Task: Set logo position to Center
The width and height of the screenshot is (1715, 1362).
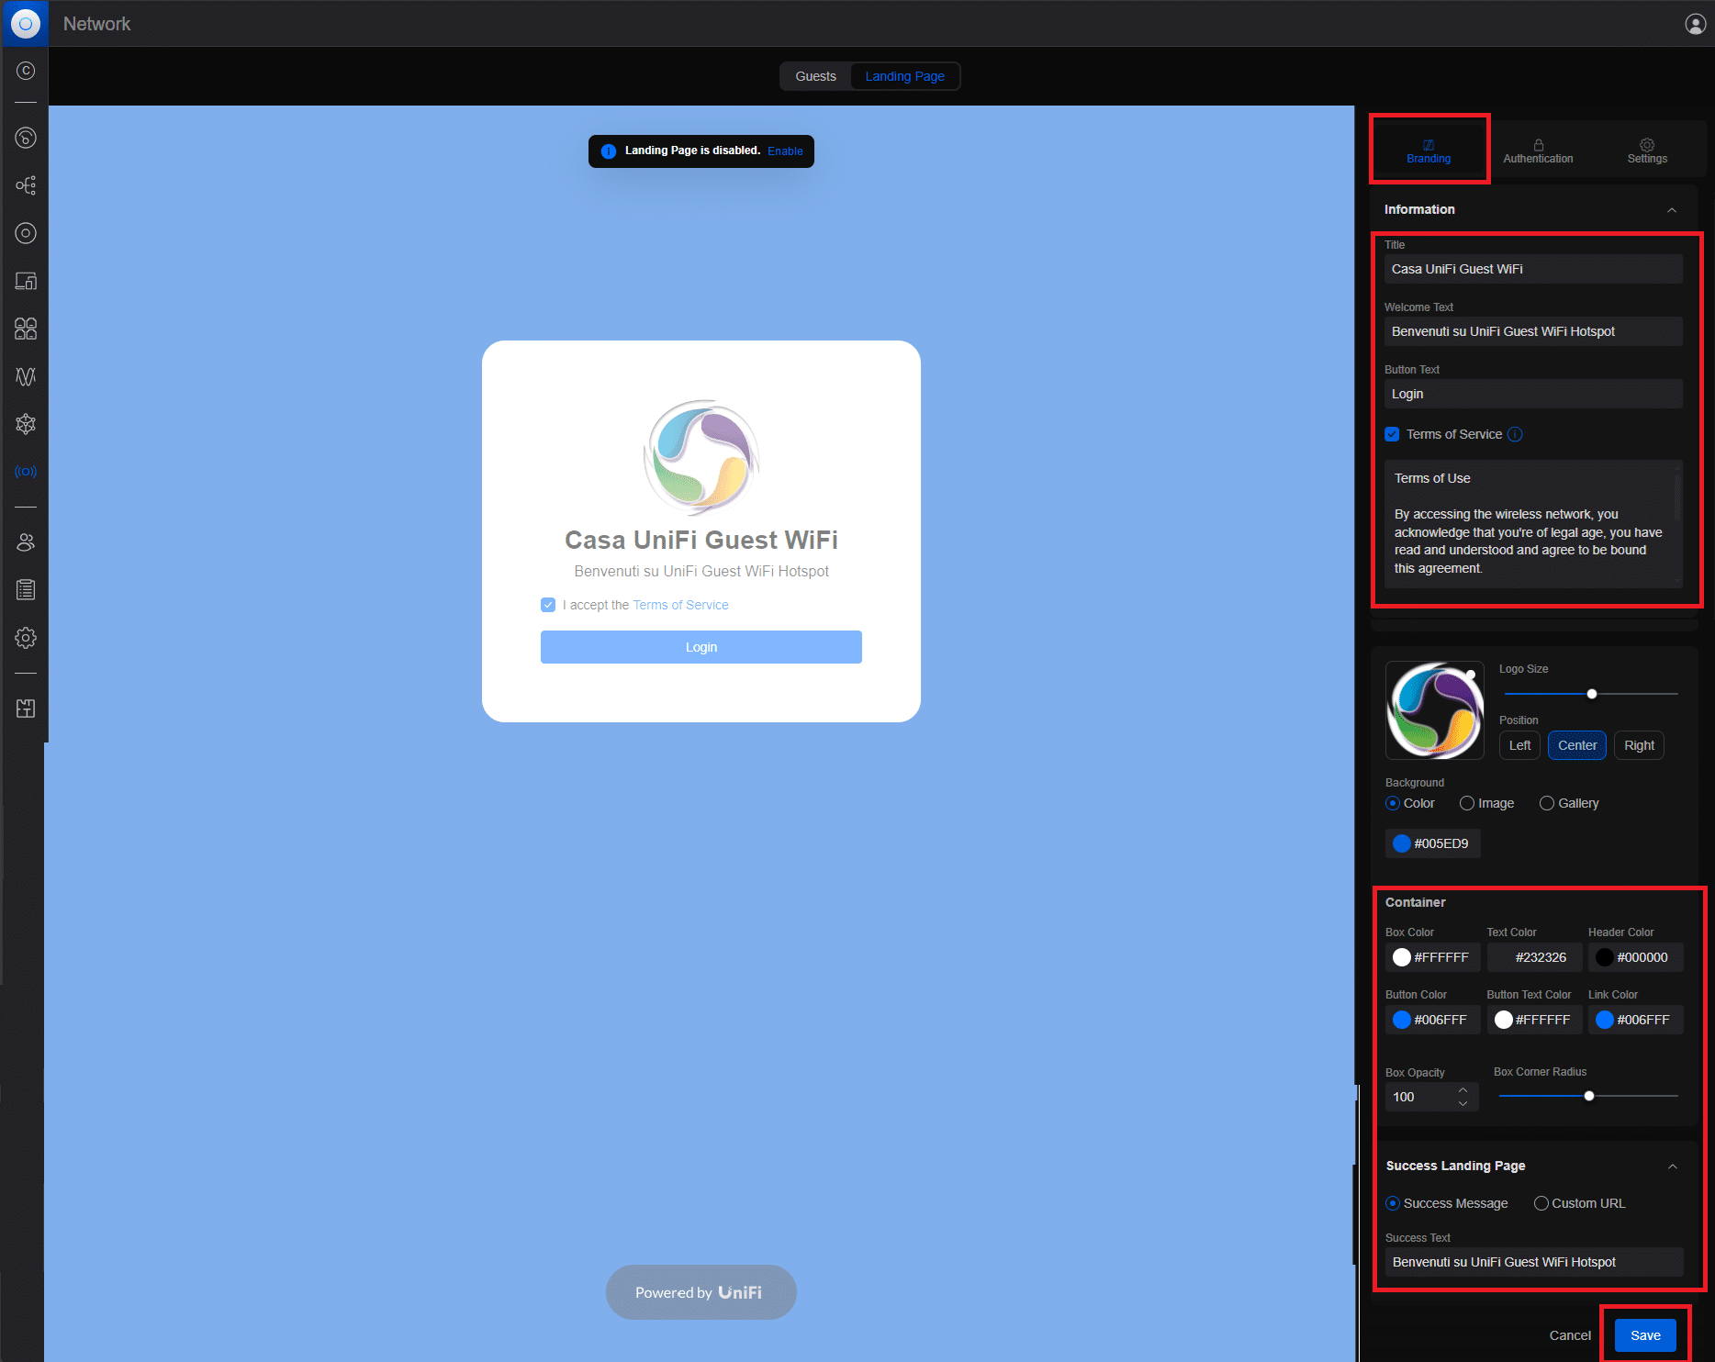Action: pos(1577,745)
